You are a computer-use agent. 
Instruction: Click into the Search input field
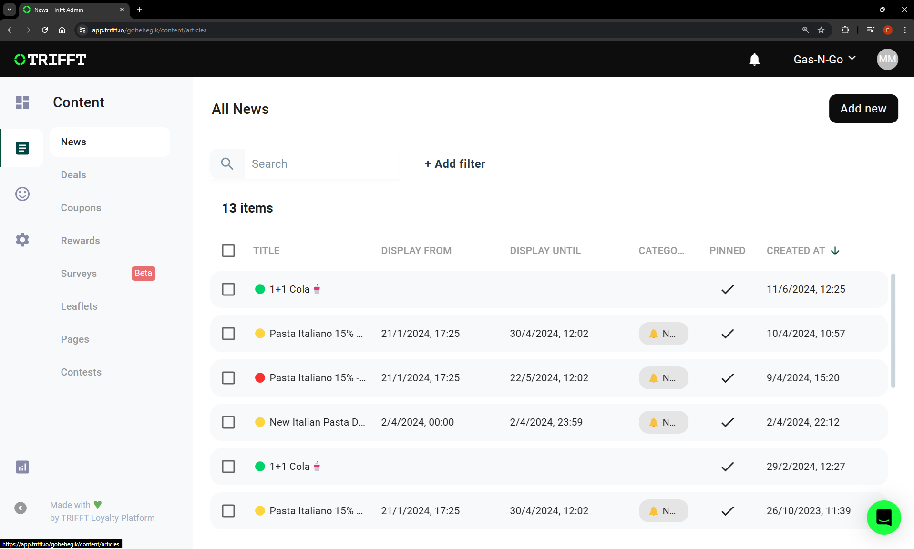tap(322, 164)
